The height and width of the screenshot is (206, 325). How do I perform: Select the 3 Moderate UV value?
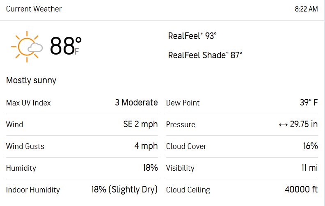click(x=136, y=103)
